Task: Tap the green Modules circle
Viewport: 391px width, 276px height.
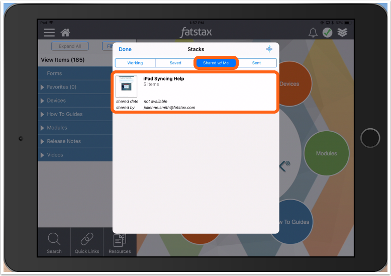Action: point(326,153)
